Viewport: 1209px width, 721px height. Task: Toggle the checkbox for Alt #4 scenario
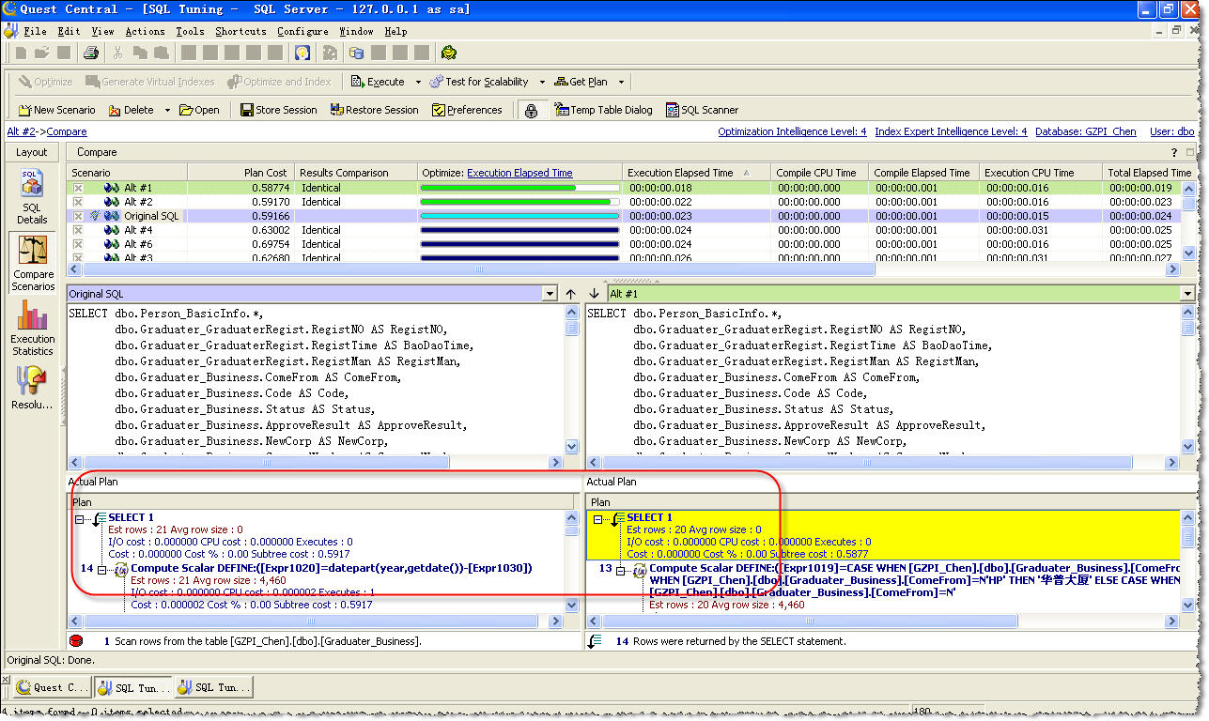78,230
